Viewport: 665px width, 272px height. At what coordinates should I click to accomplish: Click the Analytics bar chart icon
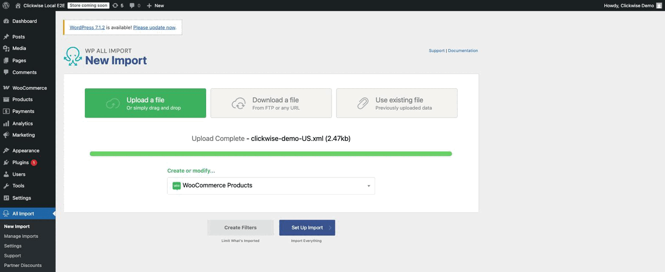pos(6,123)
